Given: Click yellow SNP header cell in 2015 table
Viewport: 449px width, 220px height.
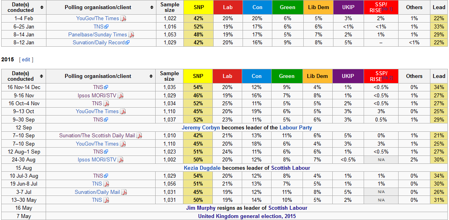Looking at the screenshot, I should (x=198, y=76).
